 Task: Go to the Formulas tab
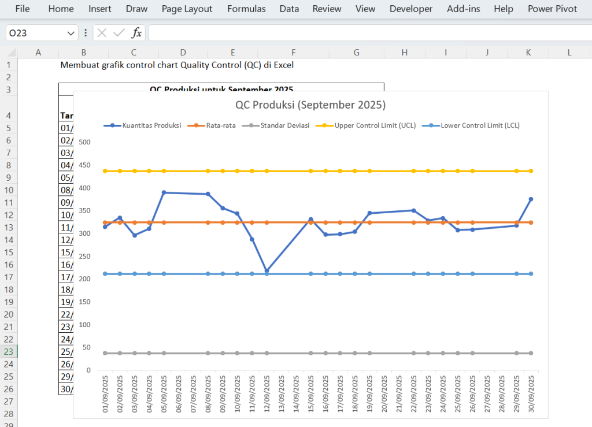(x=246, y=9)
